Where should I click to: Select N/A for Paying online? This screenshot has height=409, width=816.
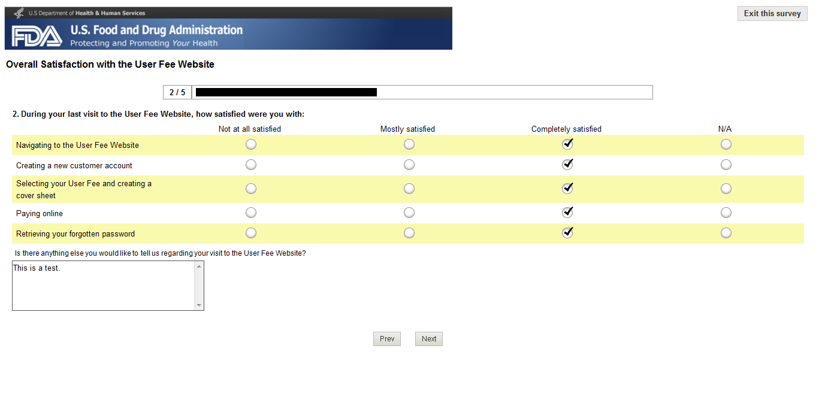pos(726,213)
